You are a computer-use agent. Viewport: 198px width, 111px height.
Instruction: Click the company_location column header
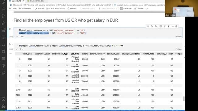[x=165, y=54]
